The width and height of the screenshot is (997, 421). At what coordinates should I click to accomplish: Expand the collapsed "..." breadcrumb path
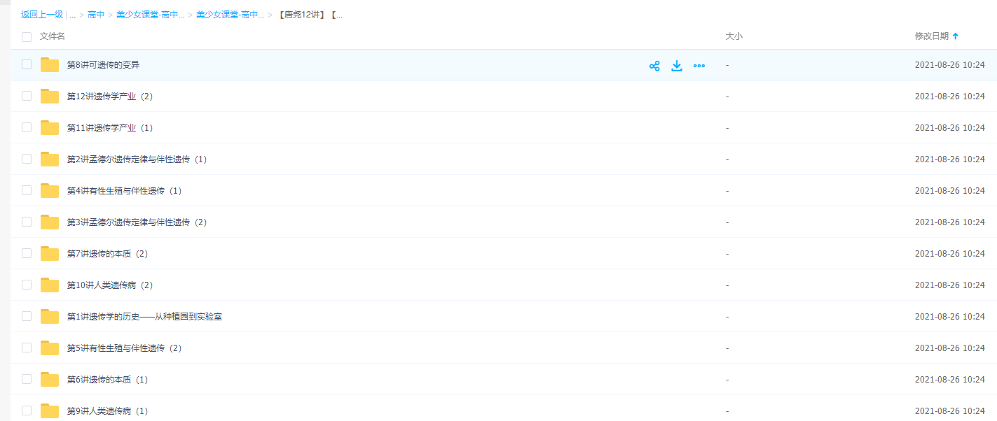coord(72,15)
